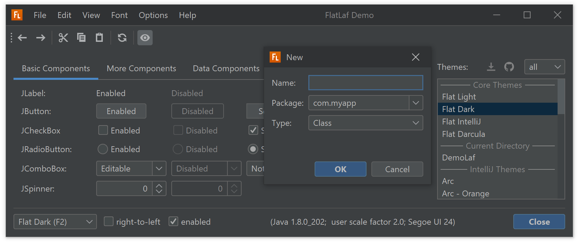
Task: Open the Flat Dark (F2) look-and-feel dropdown
Action: coord(55,222)
